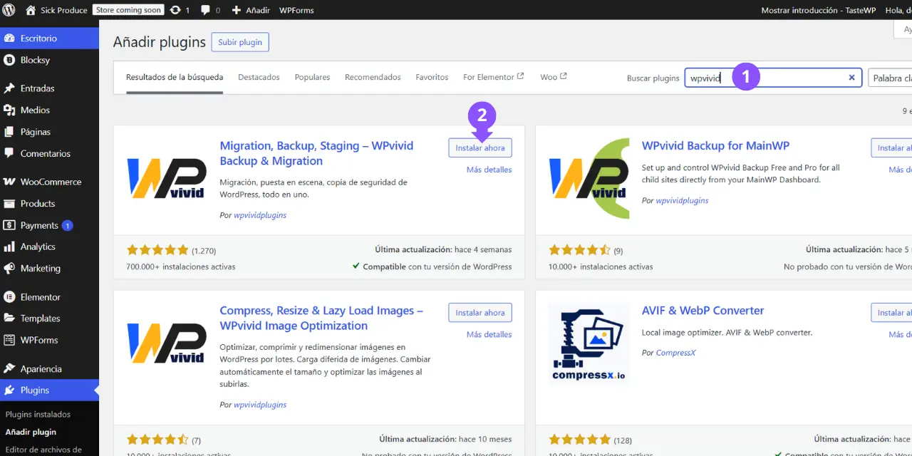The width and height of the screenshot is (912, 456).
Task: Open Más detalles for Image Optimization plugin
Action: (489, 334)
